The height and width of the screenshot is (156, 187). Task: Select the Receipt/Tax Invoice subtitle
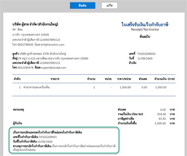tap(145, 30)
